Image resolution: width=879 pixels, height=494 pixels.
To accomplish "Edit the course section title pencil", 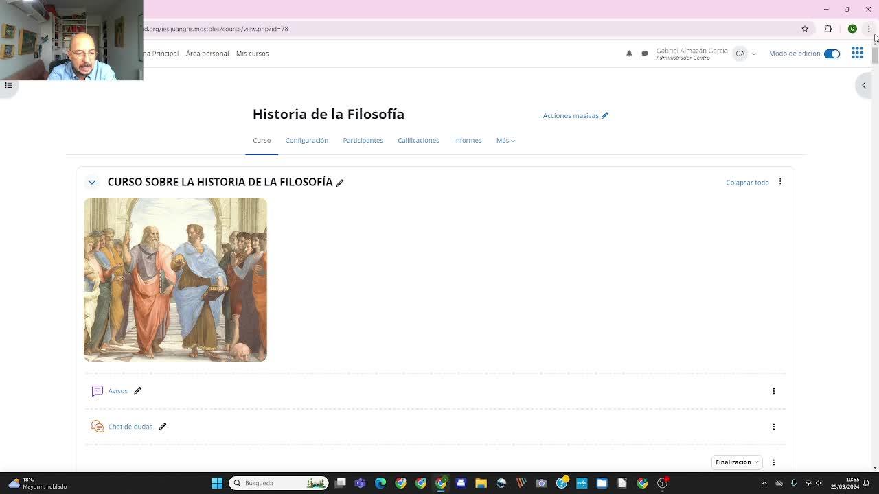I will 340,183.
